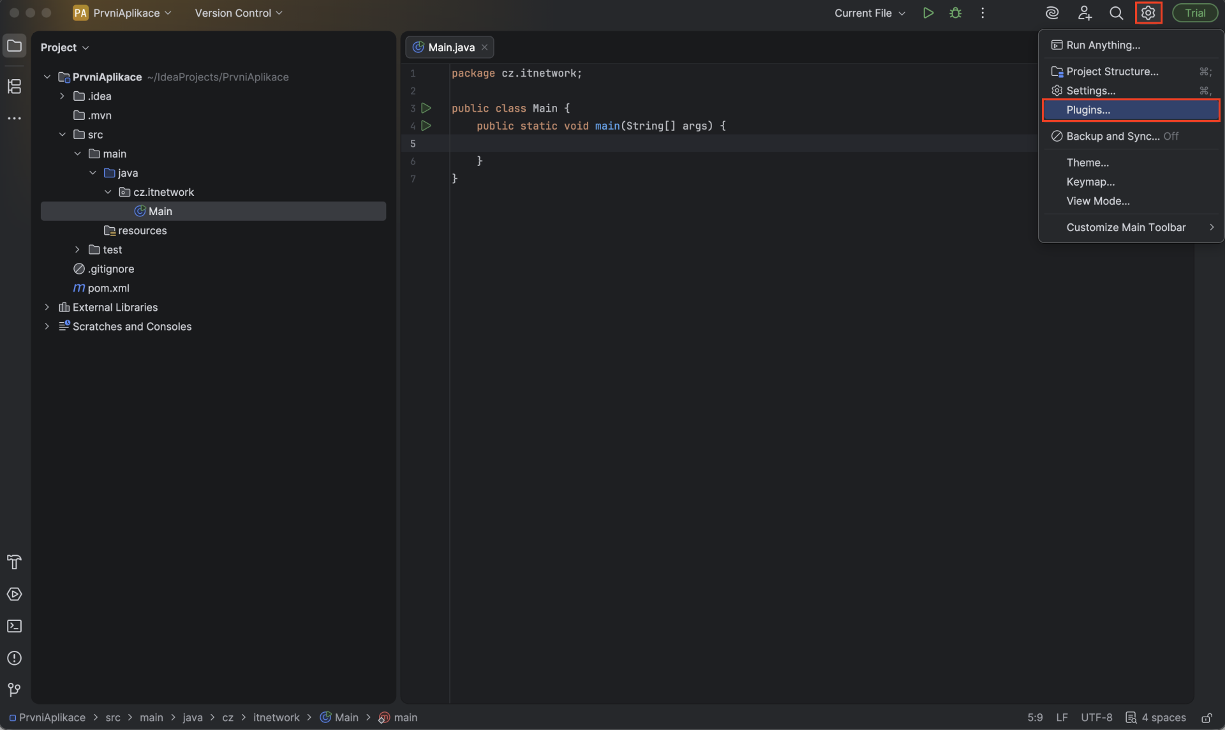This screenshot has height=730, width=1225.
Task: Start debugging with the bug icon
Action: 955,13
